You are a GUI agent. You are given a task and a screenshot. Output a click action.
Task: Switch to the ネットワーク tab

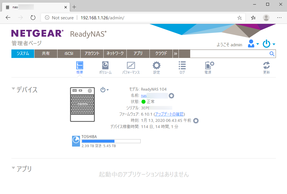coord(115,54)
